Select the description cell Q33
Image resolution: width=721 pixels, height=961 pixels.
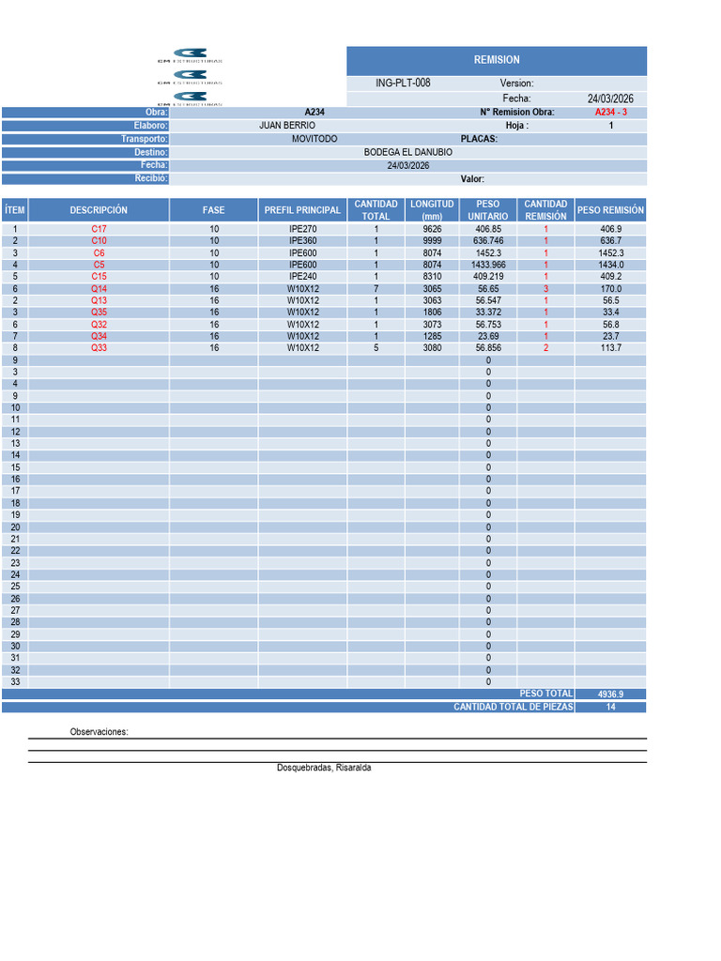99,347
